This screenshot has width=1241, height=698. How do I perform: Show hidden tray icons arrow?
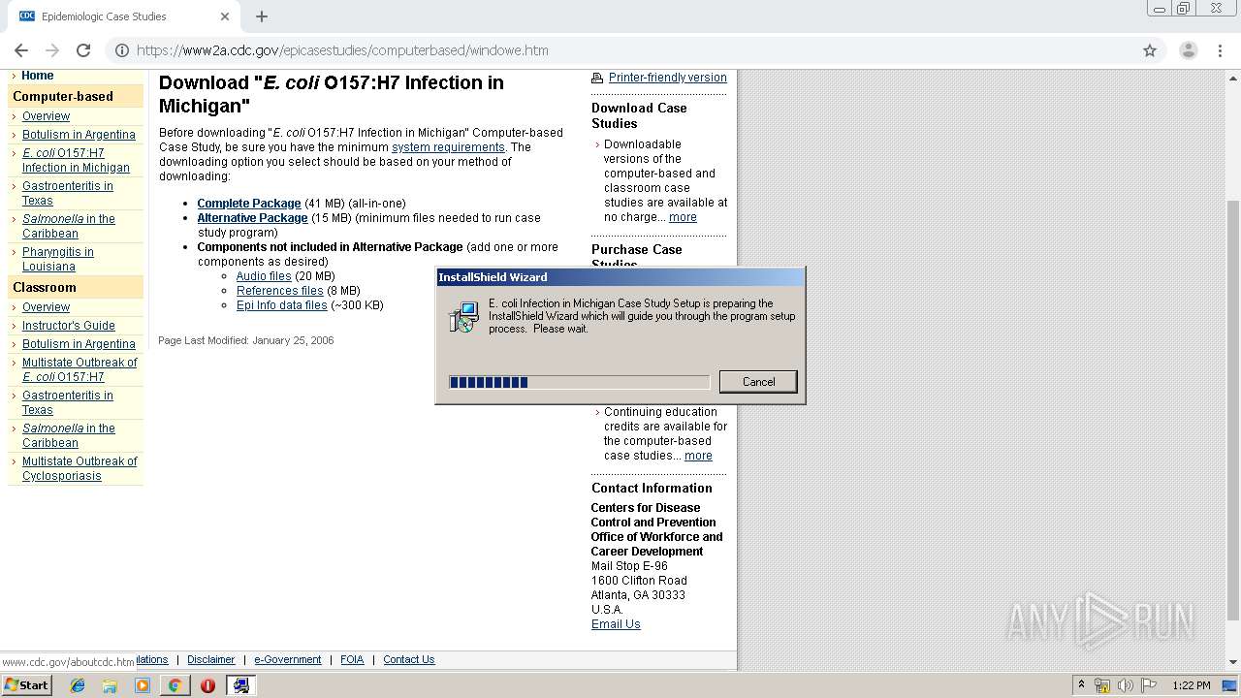coord(1081,685)
